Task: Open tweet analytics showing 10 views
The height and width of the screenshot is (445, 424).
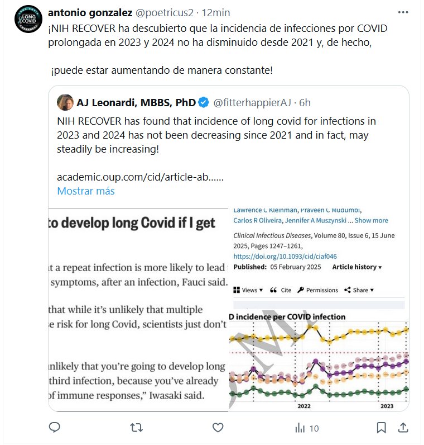Action: (306, 428)
